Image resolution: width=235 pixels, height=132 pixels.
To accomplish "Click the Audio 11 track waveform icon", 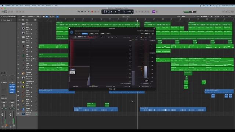I will click(23, 114).
